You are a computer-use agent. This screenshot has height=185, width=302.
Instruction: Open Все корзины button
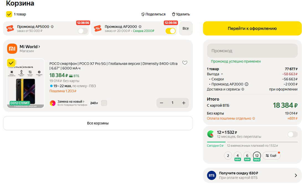click(x=98, y=123)
